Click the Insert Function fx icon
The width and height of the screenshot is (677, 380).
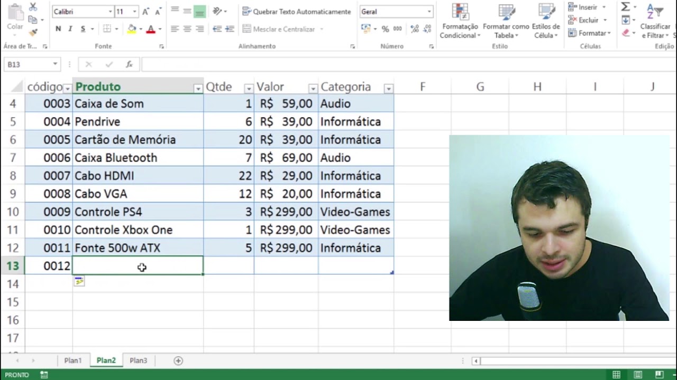pyautogui.click(x=129, y=64)
